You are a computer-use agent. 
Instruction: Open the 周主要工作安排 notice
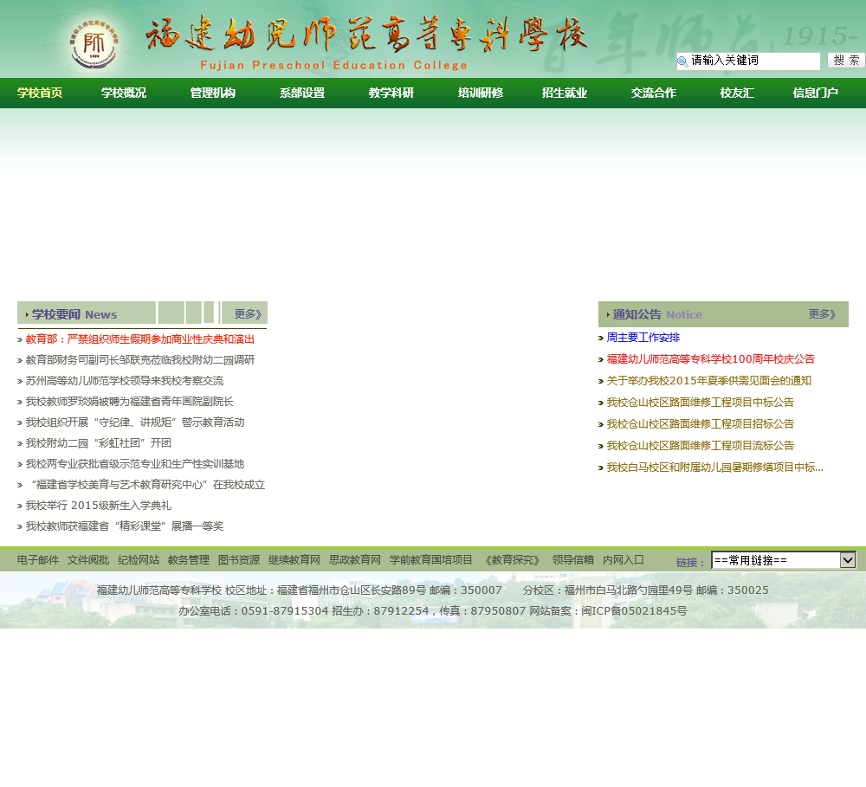643,338
